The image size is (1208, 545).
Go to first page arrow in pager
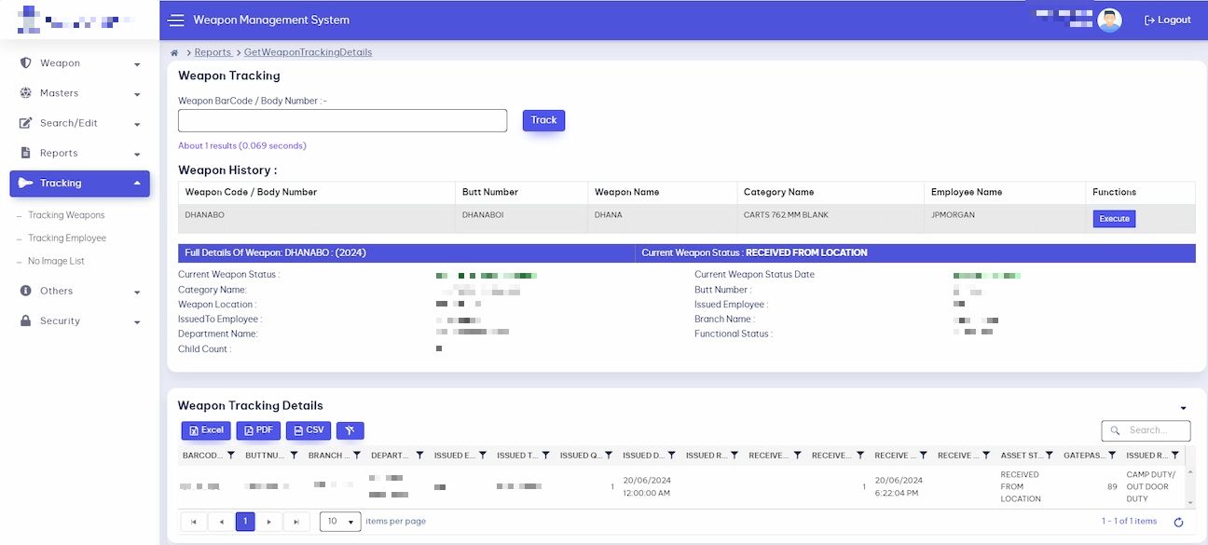193,522
